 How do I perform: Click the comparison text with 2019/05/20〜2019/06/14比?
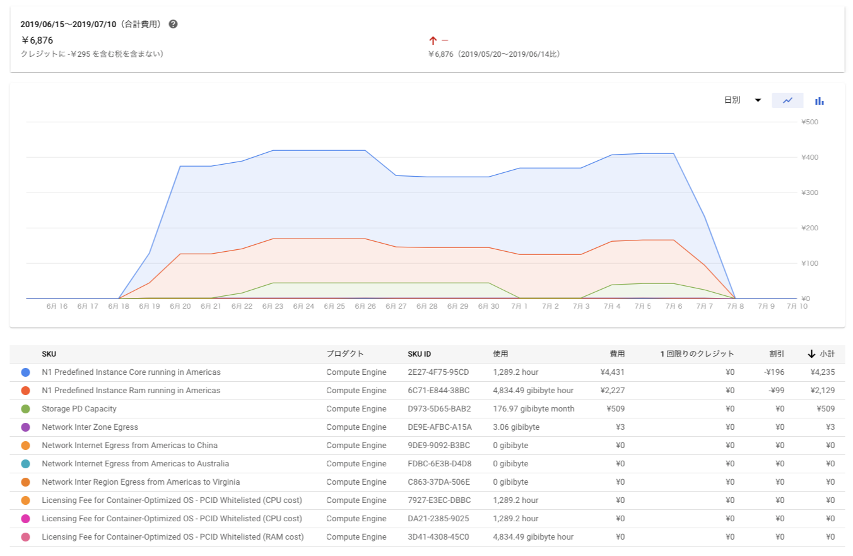point(494,54)
